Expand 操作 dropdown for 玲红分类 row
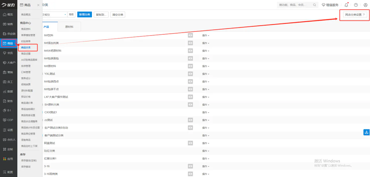This screenshot has width=370, height=177. 206,151
